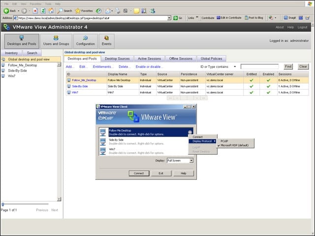
Task: Open Events section
Action: (x=106, y=41)
